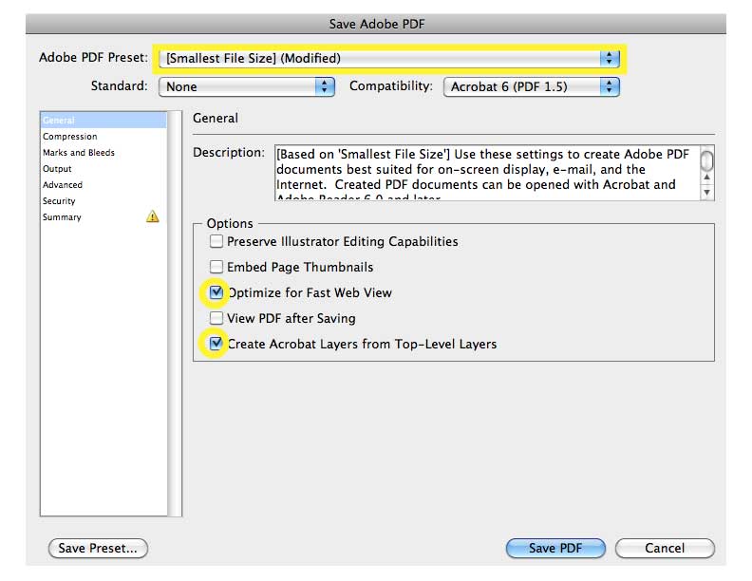The width and height of the screenshot is (752, 581).
Task: Click inside the Description text box
Action: [x=487, y=173]
